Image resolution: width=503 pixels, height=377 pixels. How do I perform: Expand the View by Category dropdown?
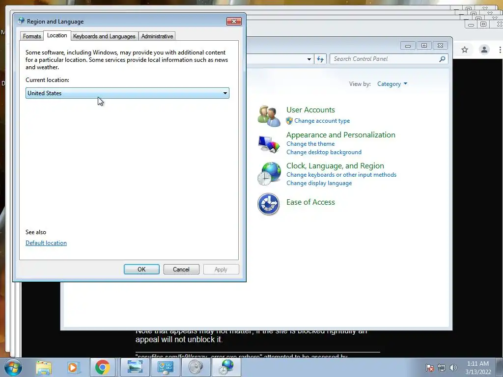coord(392,84)
